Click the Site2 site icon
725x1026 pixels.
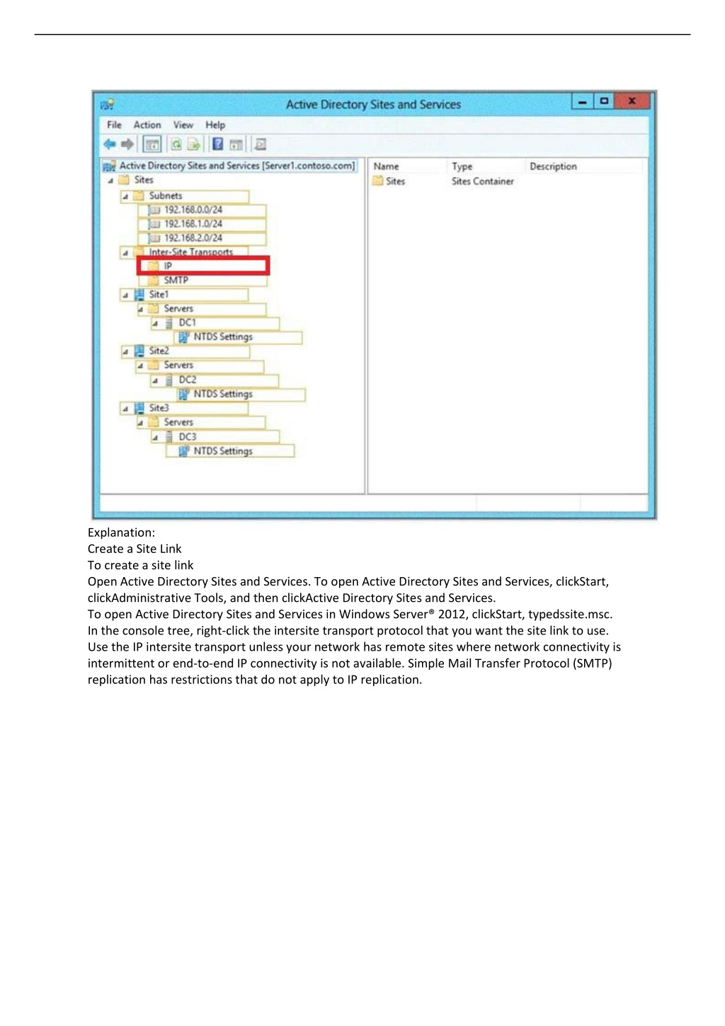point(139,351)
